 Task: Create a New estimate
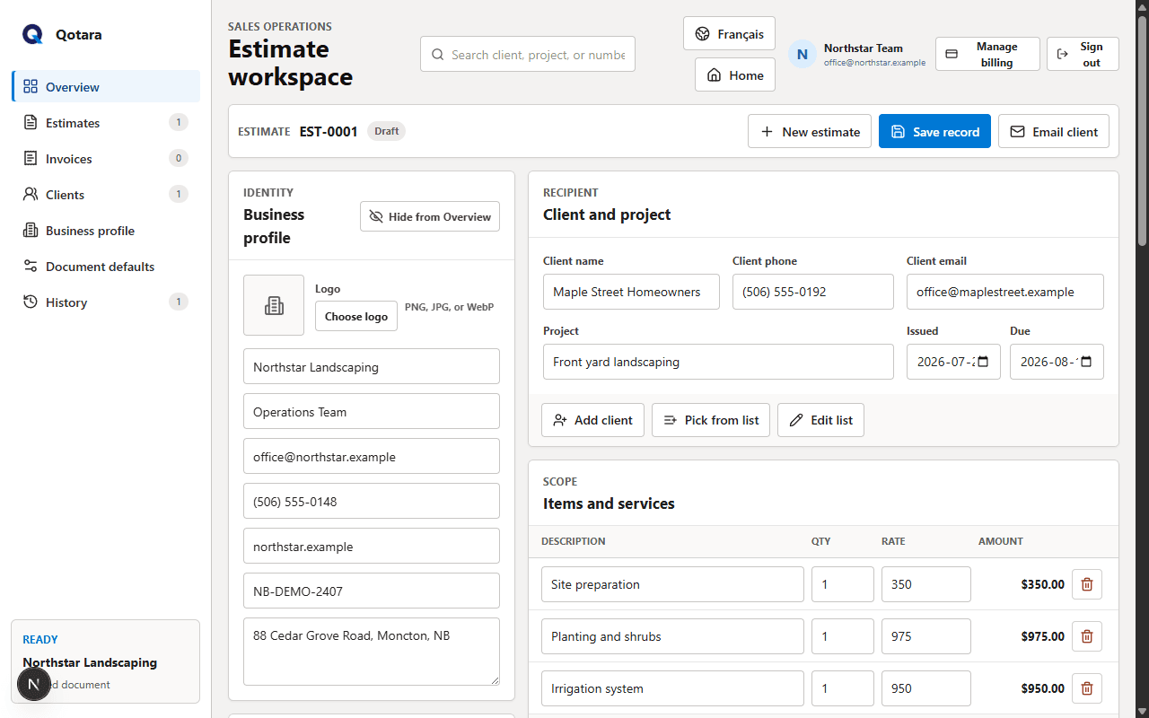coord(810,131)
